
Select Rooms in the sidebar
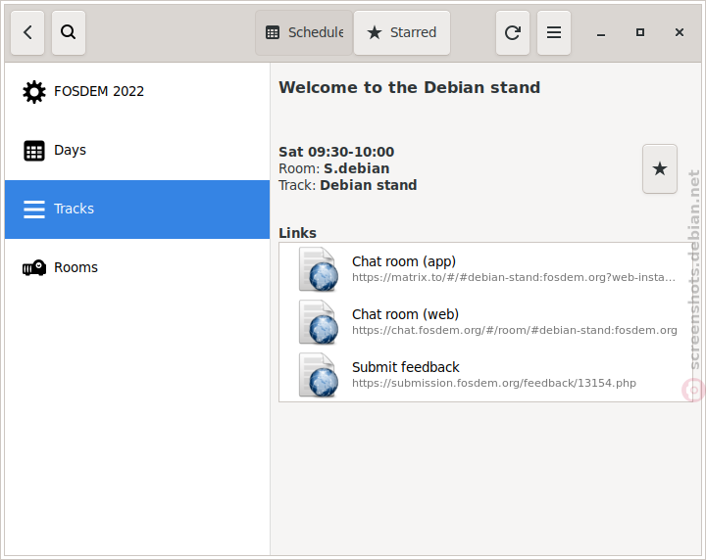[137, 268]
